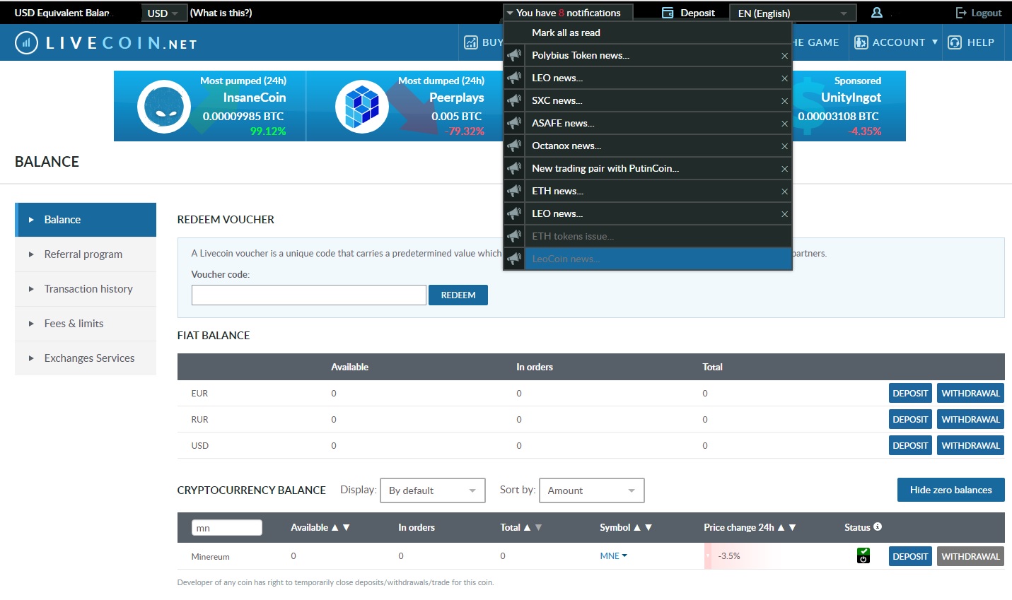Viewport: 1012px width, 600px height.
Task: Click the InsaneCoin alien logo
Action: click(x=164, y=107)
